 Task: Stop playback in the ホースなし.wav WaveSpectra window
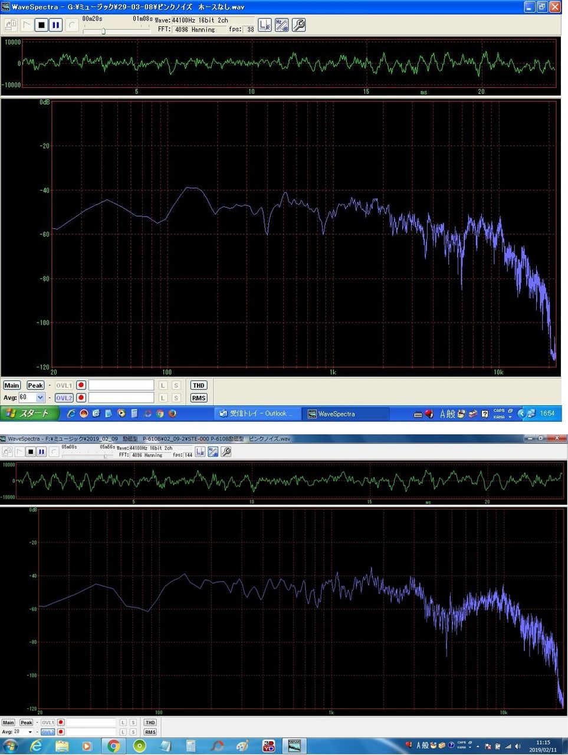point(41,25)
